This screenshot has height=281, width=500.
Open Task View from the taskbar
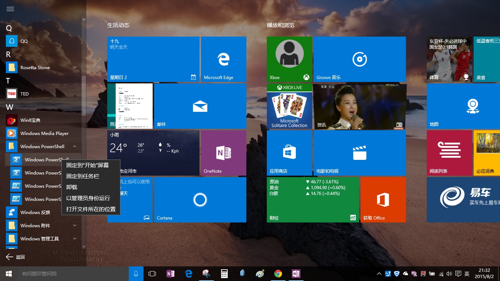click(152, 274)
